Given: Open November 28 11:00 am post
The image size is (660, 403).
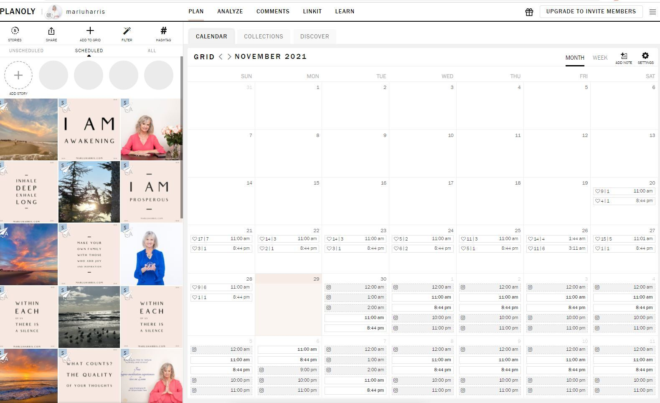Looking at the screenshot, I should pyautogui.click(x=221, y=287).
